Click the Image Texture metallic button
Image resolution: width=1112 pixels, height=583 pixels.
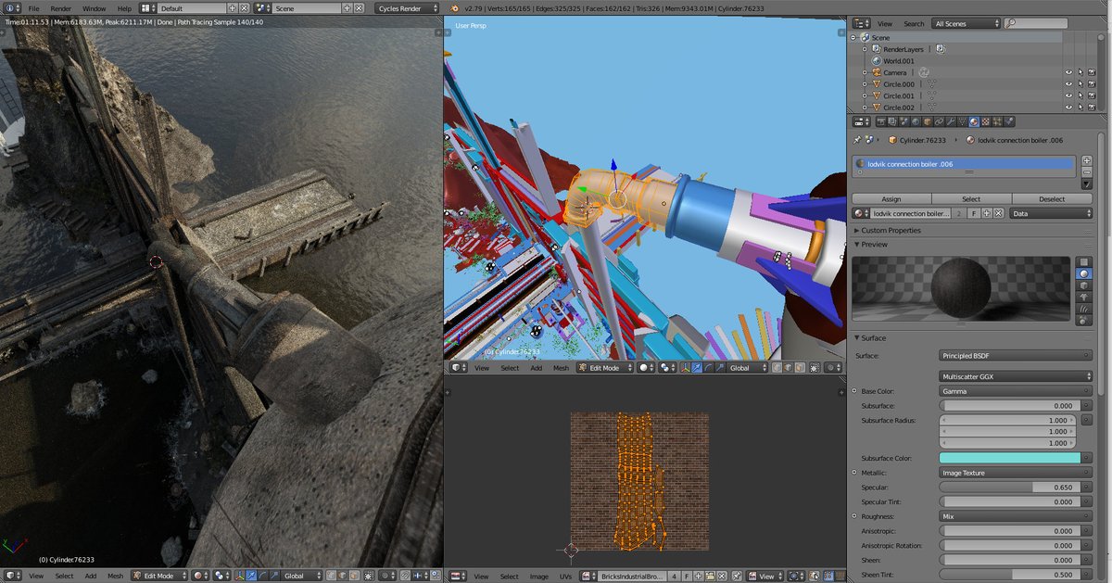1016,473
